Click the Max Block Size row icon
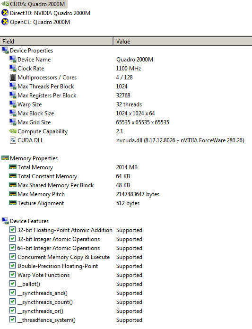The image size is (252, 329). pos(13,113)
